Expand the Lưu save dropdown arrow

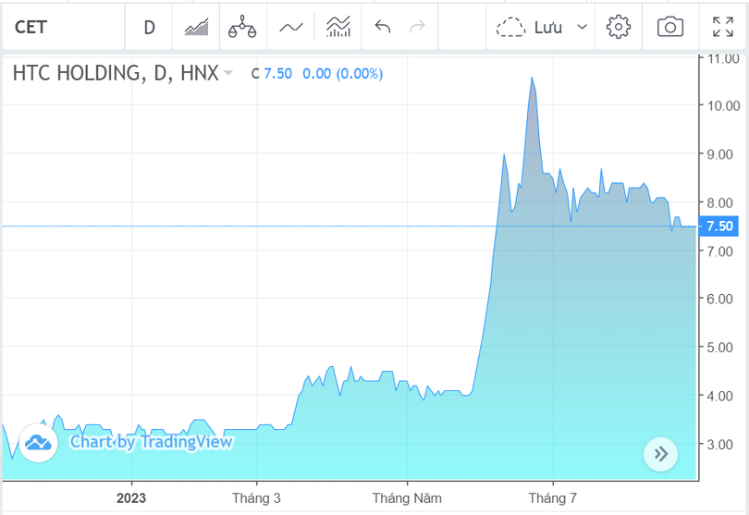[582, 27]
